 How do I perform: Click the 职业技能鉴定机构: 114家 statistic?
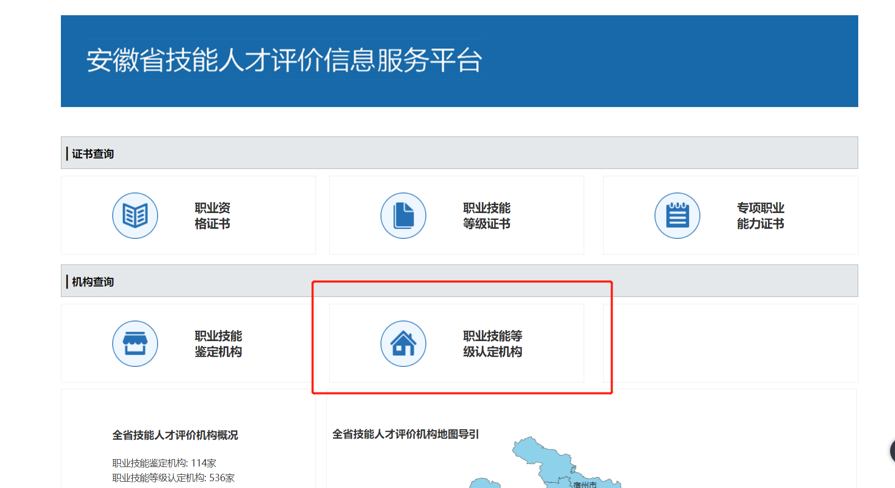pos(164,463)
